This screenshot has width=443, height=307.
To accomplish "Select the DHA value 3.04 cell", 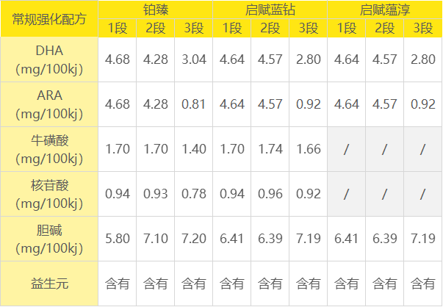I will tap(194, 59).
